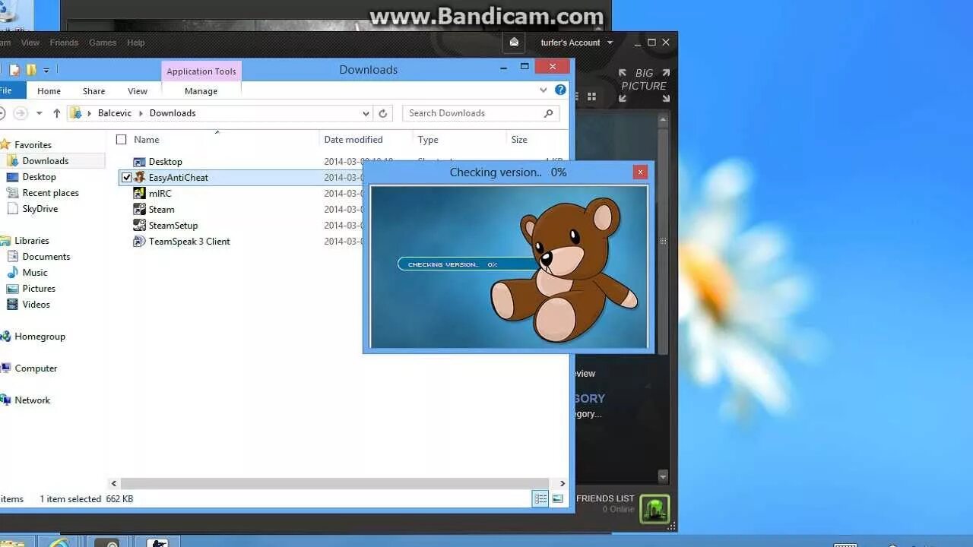This screenshot has width=973, height=547.
Task: Click the Properties quick access icon
Action: 14,70
